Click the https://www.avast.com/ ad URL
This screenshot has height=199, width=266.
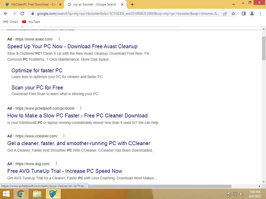click(34, 39)
